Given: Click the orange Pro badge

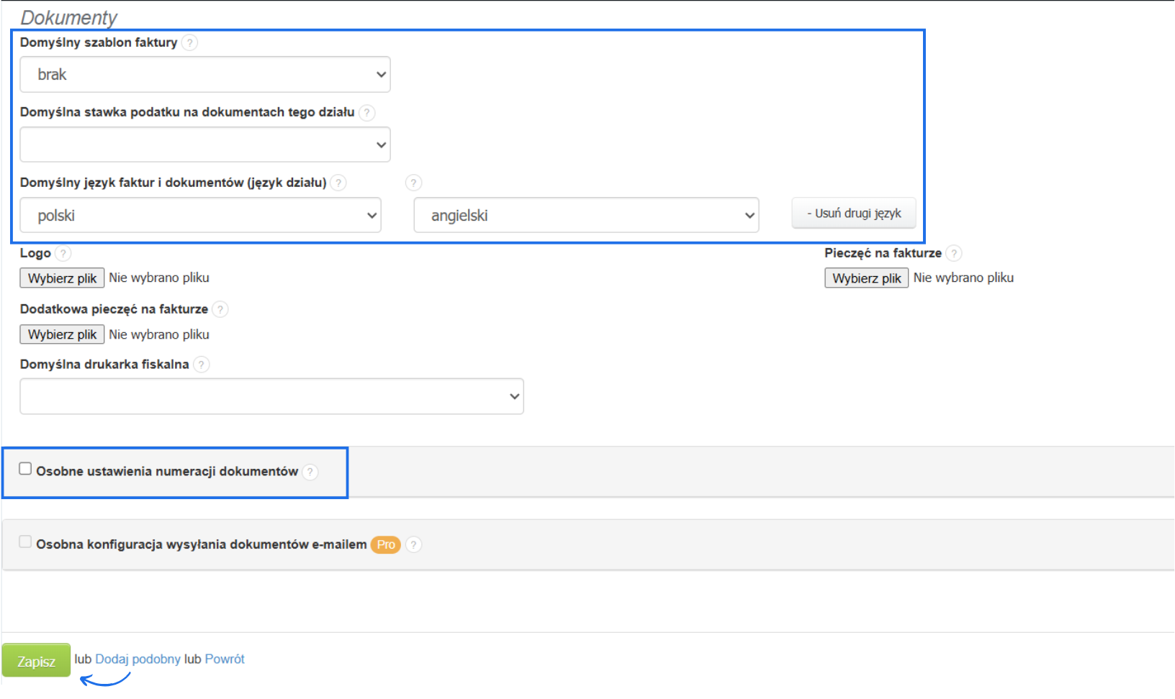Looking at the screenshot, I should pos(386,544).
